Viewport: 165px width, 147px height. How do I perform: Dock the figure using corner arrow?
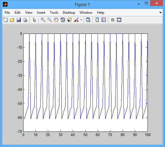point(160,12)
